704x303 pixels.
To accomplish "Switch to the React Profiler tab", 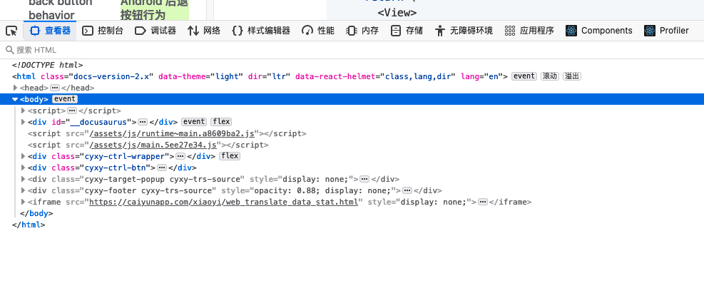I will click(x=666, y=31).
